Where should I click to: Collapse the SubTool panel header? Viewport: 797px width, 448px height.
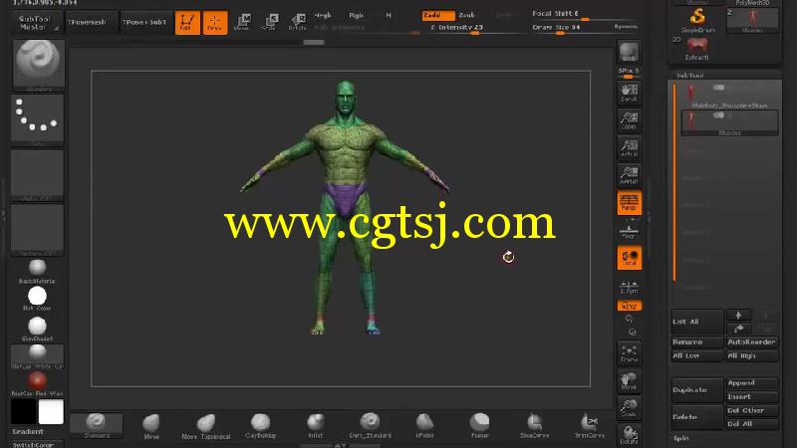click(x=689, y=76)
